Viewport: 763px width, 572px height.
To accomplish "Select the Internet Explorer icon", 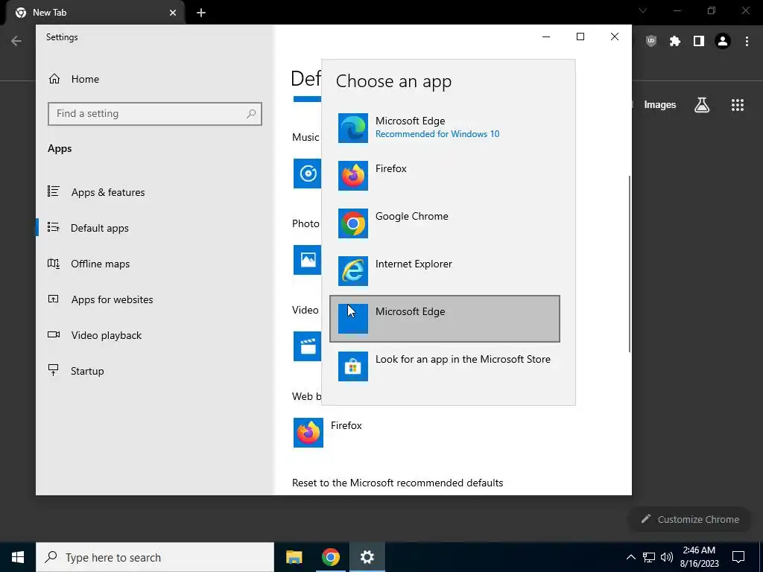I will pyautogui.click(x=352, y=271).
